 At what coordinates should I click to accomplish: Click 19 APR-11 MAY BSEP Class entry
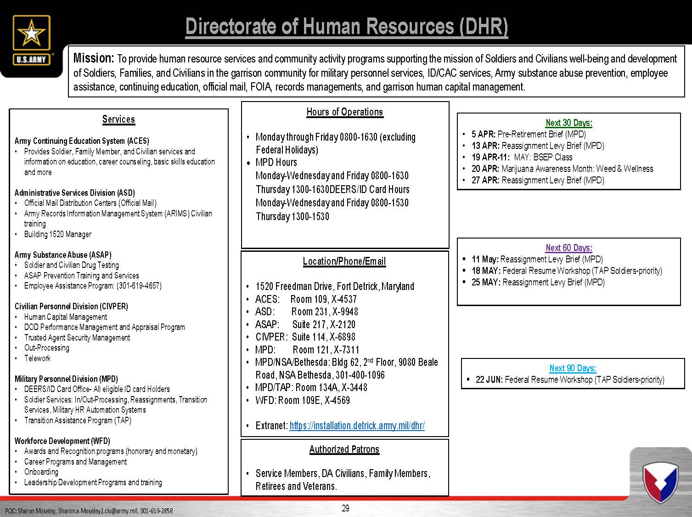522,157
